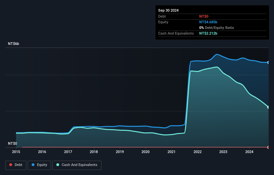The width and height of the screenshot is (274, 175).
Task: Click the NT$2.212b cash value
Action: [208, 33]
